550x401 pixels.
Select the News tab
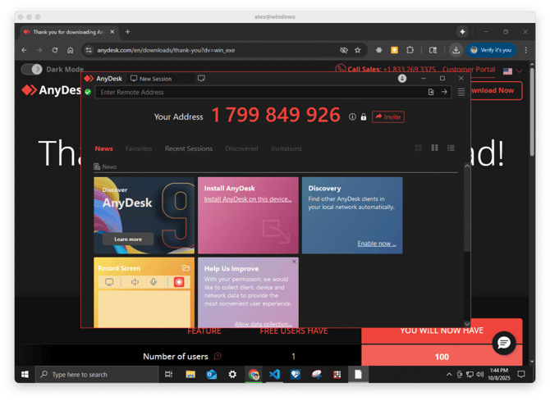[103, 148]
